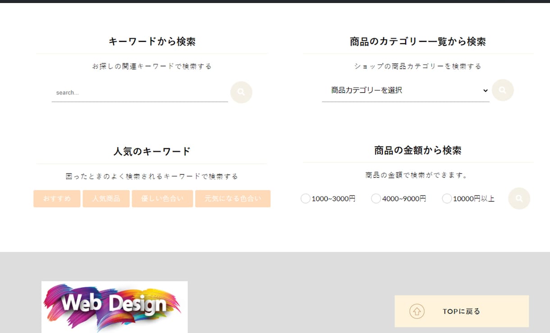Screen dimensions: 550x333
Task: Select the 10000円以上 radio option
Action: click(x=447, y=198)
